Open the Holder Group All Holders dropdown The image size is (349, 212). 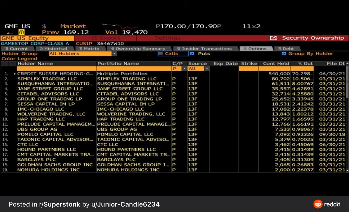115,54
